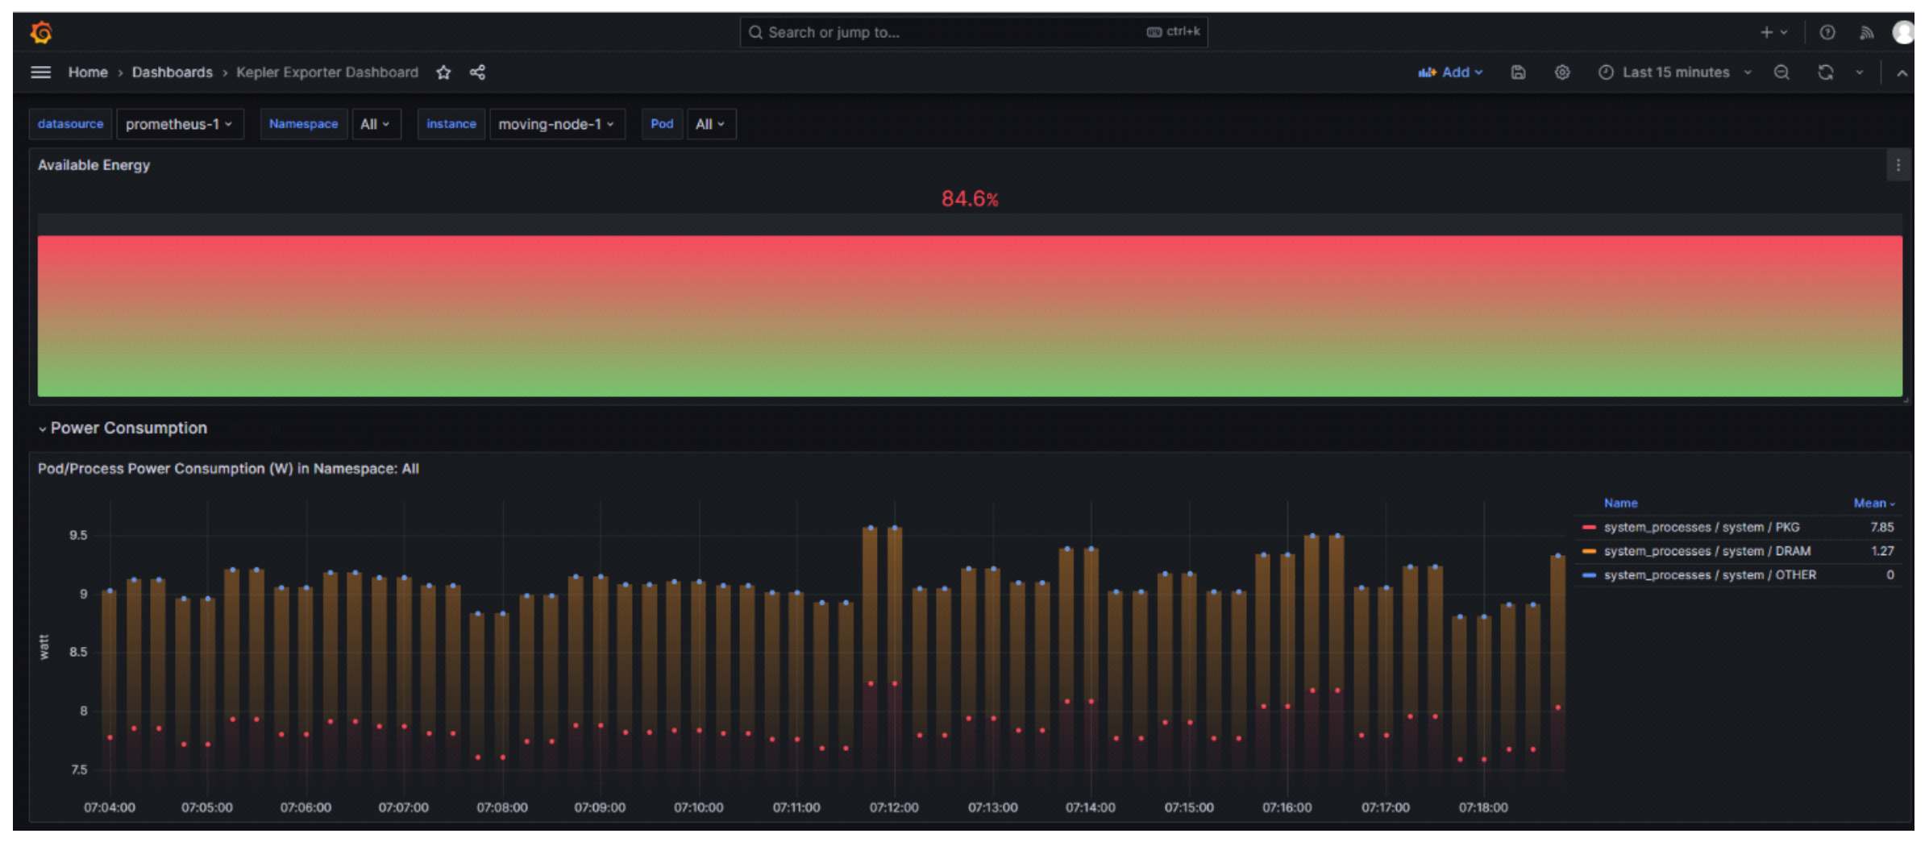Open the news feed icon
1929x846 pixels.
tap(1866, 32)
